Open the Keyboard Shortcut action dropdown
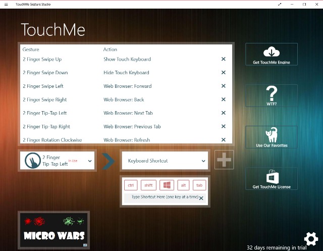Screen dimensions: 323x251 [x=165, y=161]
